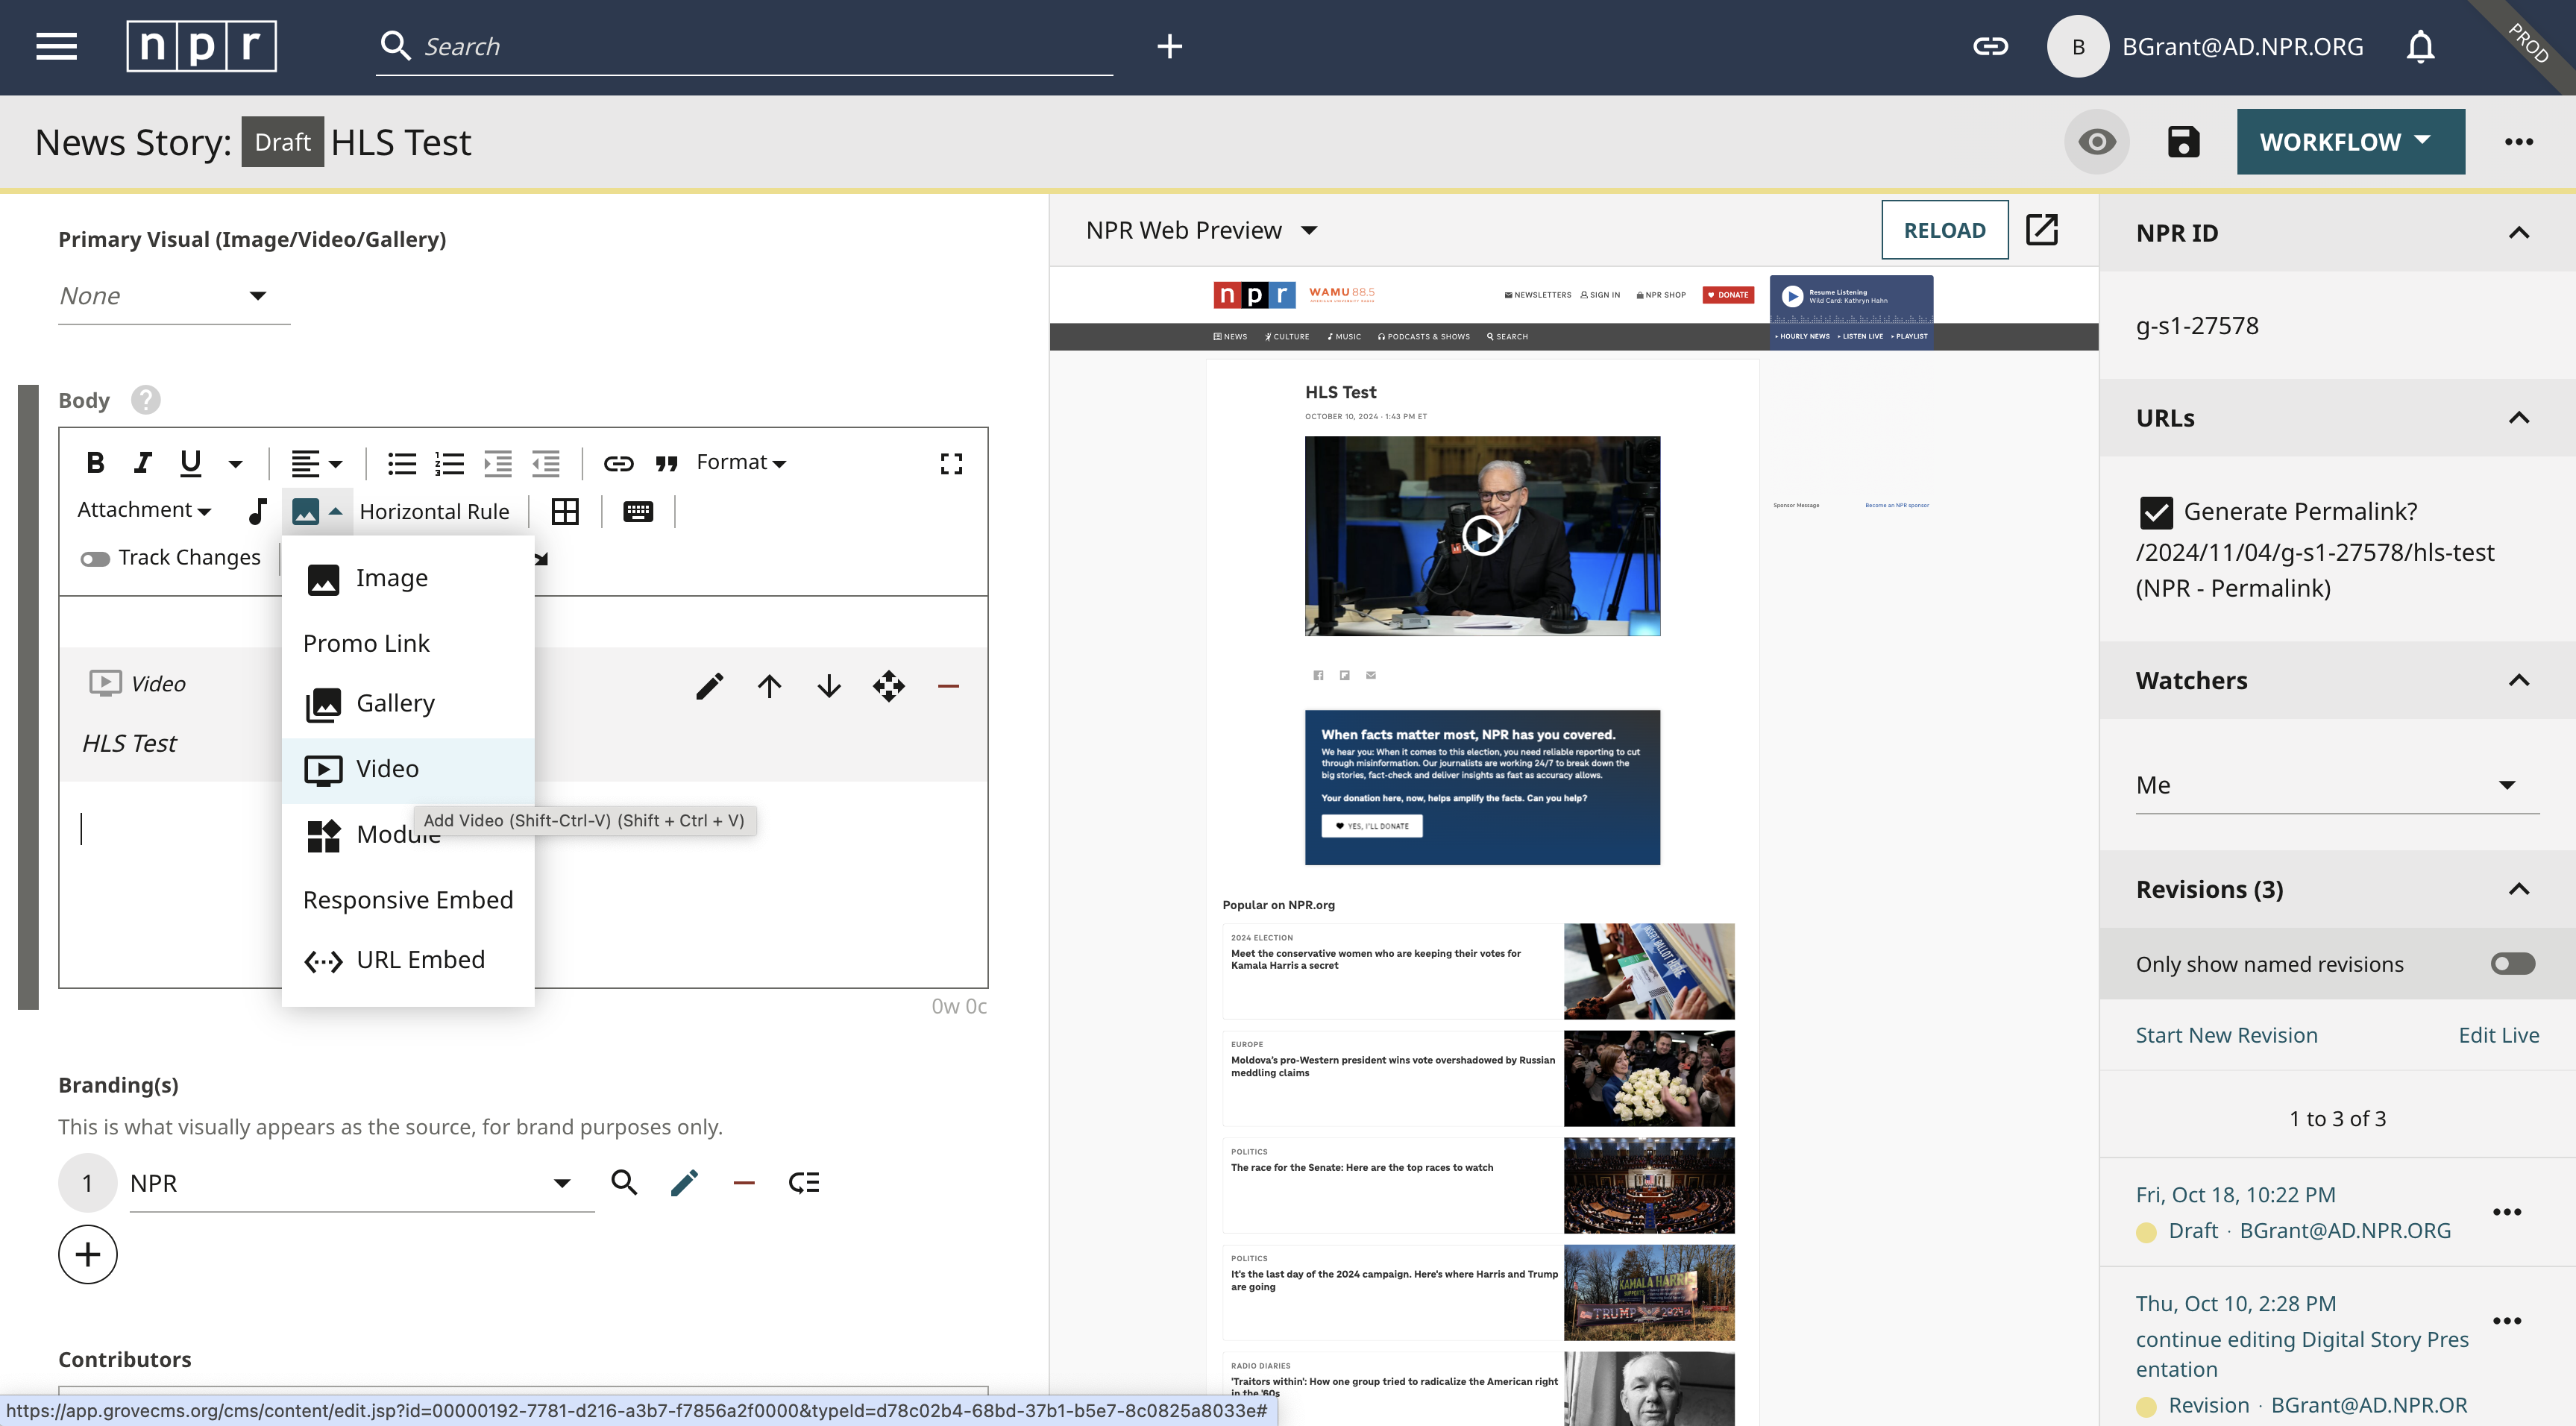Edit the Video enhancement with pencil
The height and width of the screenshot is (1426, 2576).
click(709, 686)
